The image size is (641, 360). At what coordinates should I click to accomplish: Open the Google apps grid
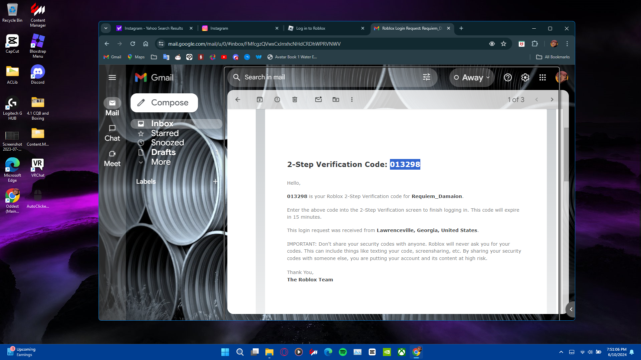coord(543,78)
